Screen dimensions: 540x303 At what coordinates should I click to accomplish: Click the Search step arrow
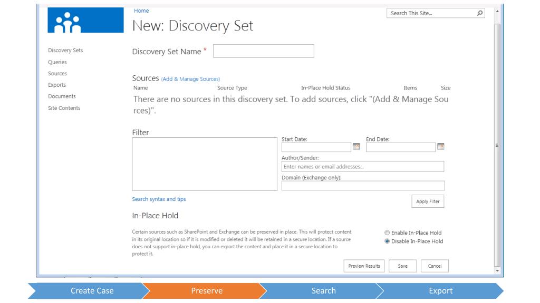click(x=322, y=290)
